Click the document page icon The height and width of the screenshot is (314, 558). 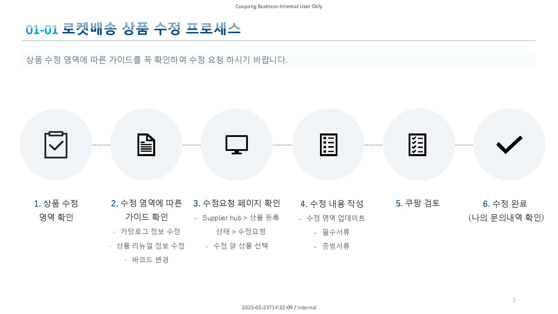146,145
